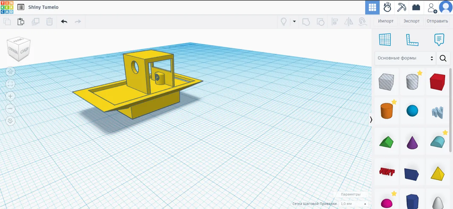Screen dimensions: 453x209
Task: Open the Sim Lab icon
Action: coord(387,7)
